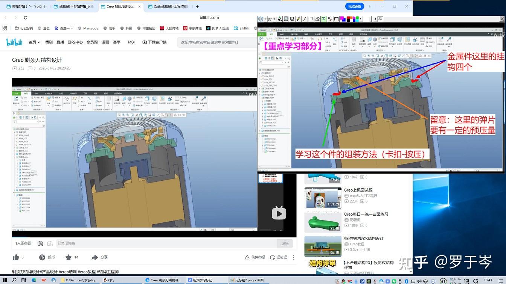Image resolution: width=506 pixels, height=284 pixels.
Task: Toggle the danmaku display switch icon
Action: [x=40, y=243]
